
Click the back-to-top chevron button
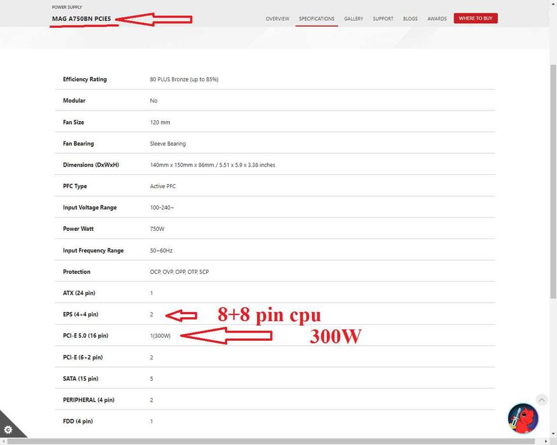point(541,400)
